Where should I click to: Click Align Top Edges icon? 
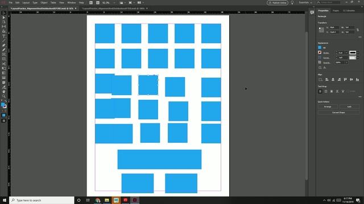point(345,79)
